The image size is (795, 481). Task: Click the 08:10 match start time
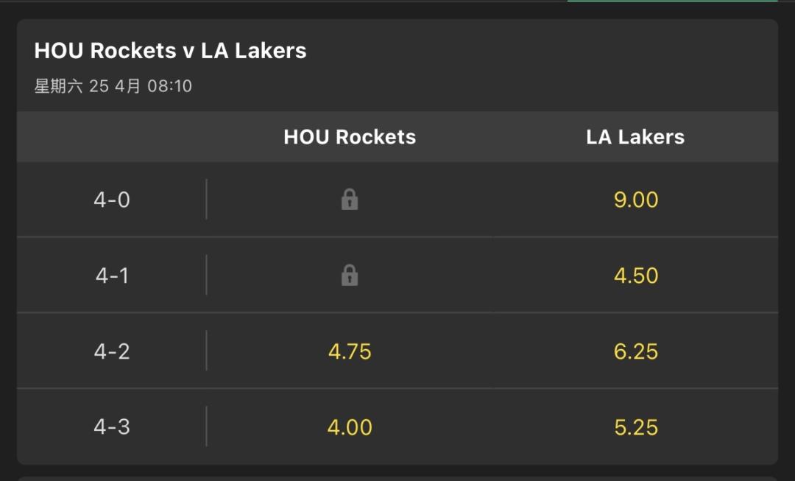169,86
